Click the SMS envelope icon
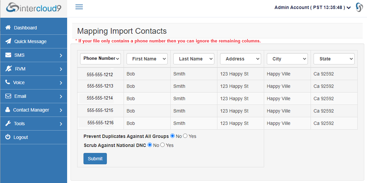This screenshot has height=183, width=367. (8, 55)
